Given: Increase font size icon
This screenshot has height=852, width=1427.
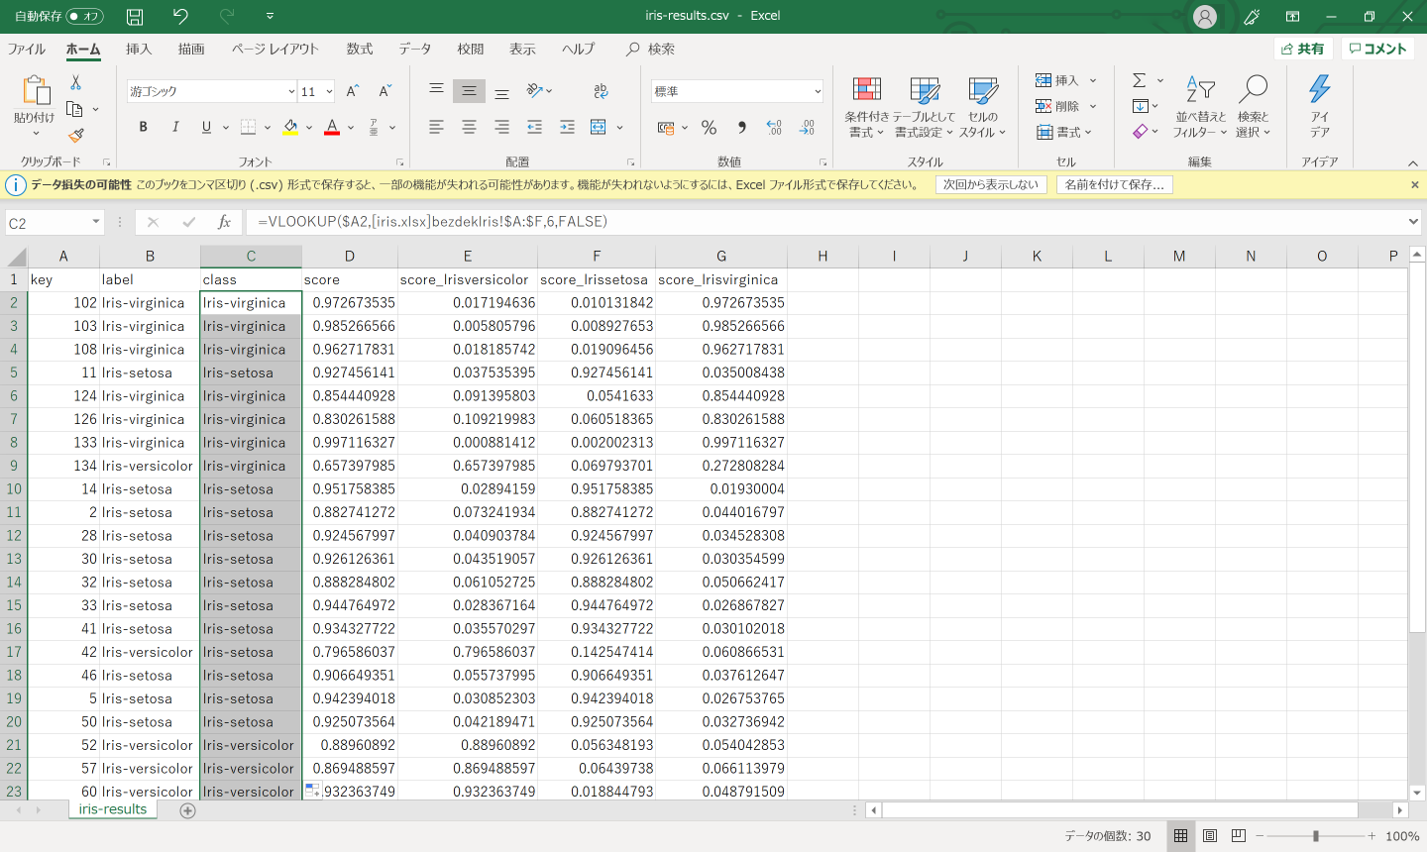Looking at the screenshot, I should pyautogui.click(x=353, y=91).
